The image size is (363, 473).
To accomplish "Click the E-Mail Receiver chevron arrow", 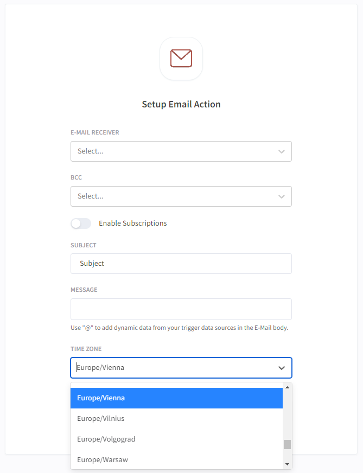I will click(x=282, y=151).
